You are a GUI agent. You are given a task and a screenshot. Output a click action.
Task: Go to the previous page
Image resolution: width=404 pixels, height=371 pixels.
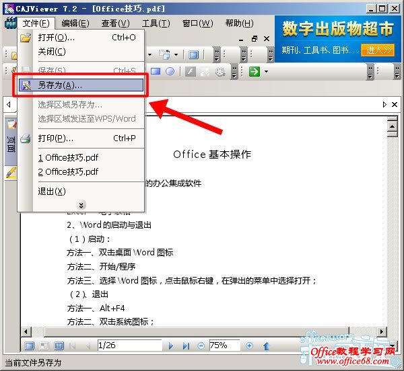click(88, 346)
